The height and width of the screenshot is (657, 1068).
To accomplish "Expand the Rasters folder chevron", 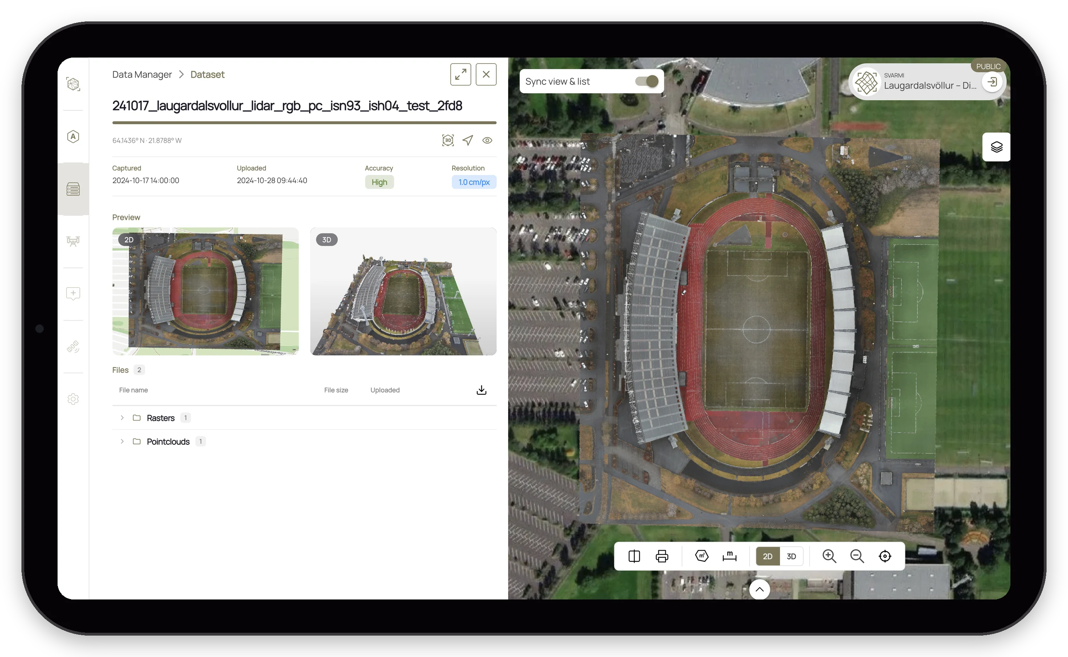I will [x=122, y=418].
